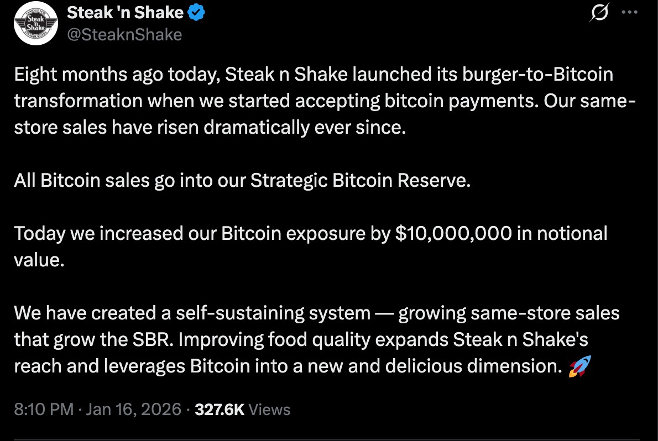Click the verified badge beside the name

196,12
